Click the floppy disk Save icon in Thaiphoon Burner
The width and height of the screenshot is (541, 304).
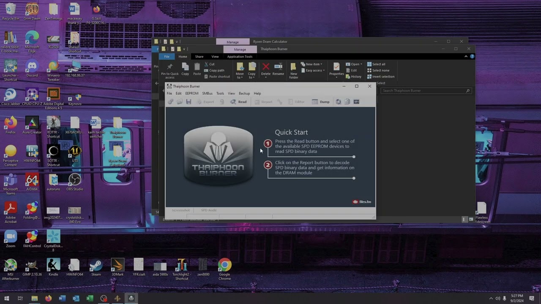coord(189,102)
